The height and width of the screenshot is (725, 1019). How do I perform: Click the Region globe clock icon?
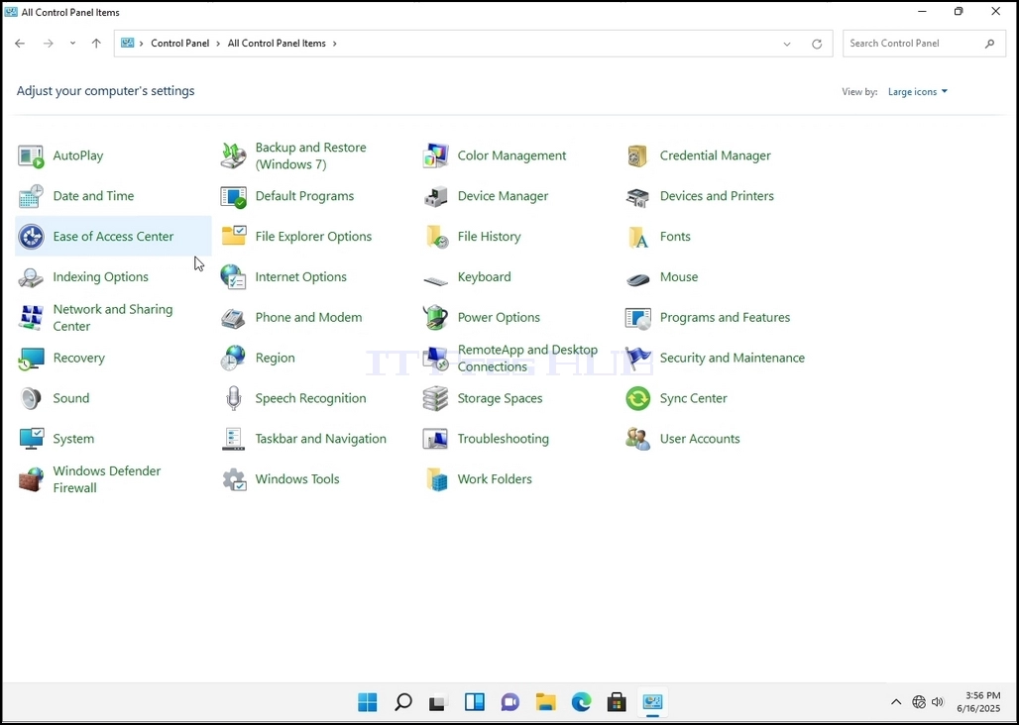pos(233,359)
